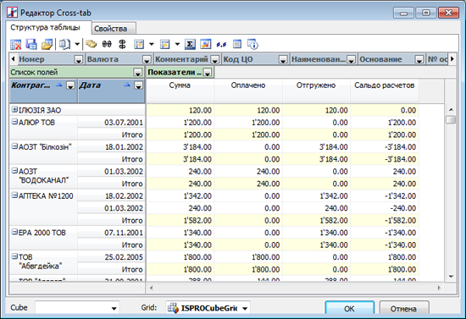The height and width of the screenshot is (319, 466).
Task: Expand the ІЛЮЗІЯ ЗАО row
Action: (x=14, y=109)
